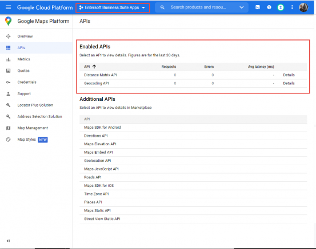
Task: Collapse the sidebar with the bottom arrow
Action: point(8,241)
